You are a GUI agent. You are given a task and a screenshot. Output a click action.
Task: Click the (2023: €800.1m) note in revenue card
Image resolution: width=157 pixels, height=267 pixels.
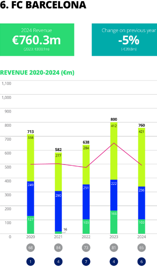click(x=37, y=49)
